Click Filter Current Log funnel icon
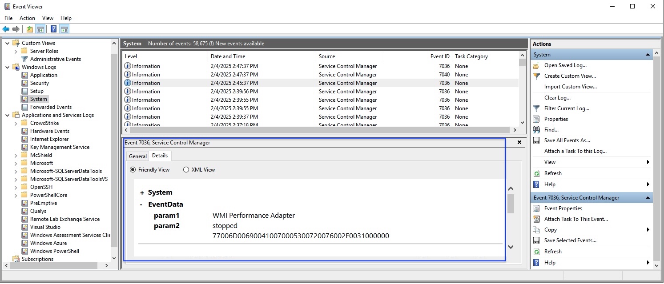 point(536,108)
